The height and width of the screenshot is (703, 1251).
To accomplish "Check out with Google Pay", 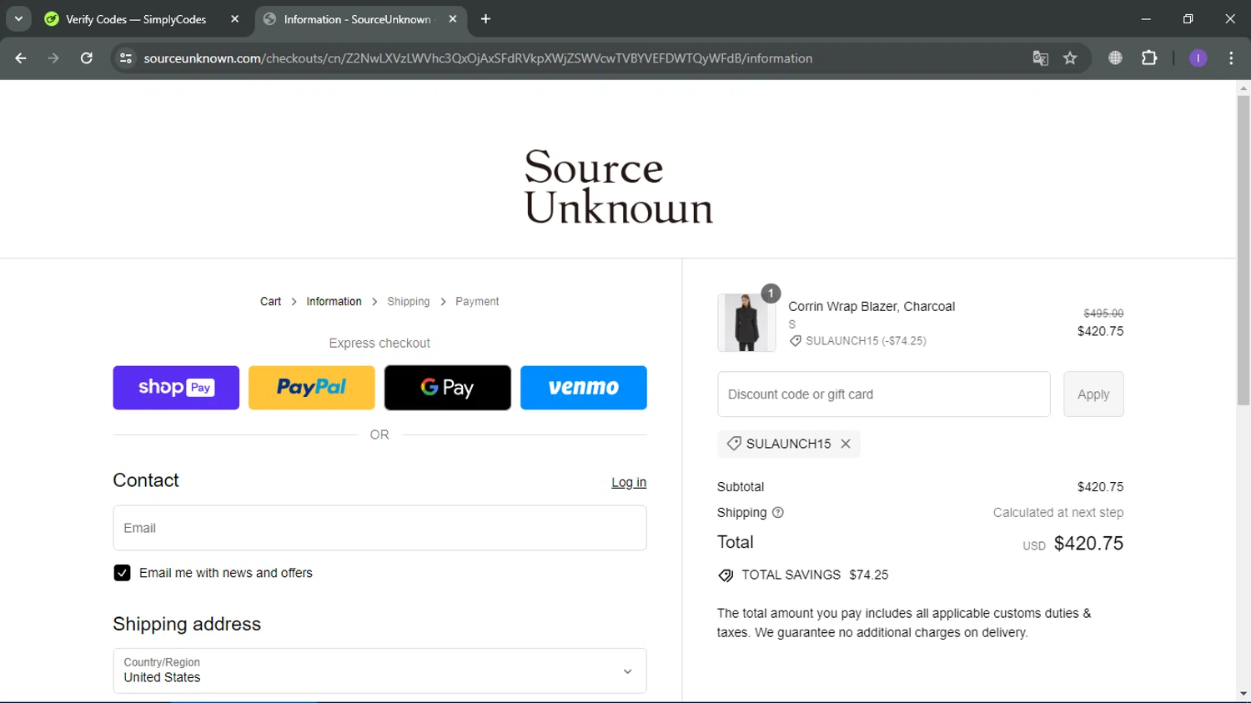I will point(448,388).
